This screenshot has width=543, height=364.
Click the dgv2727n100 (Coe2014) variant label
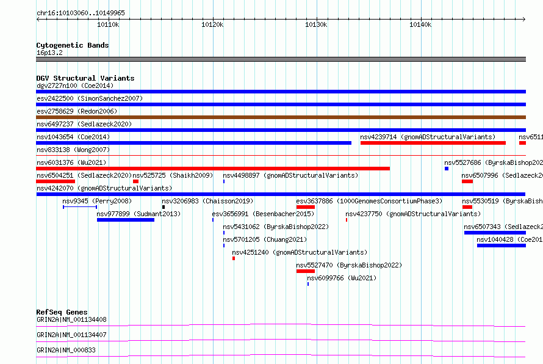pos(75,86)
